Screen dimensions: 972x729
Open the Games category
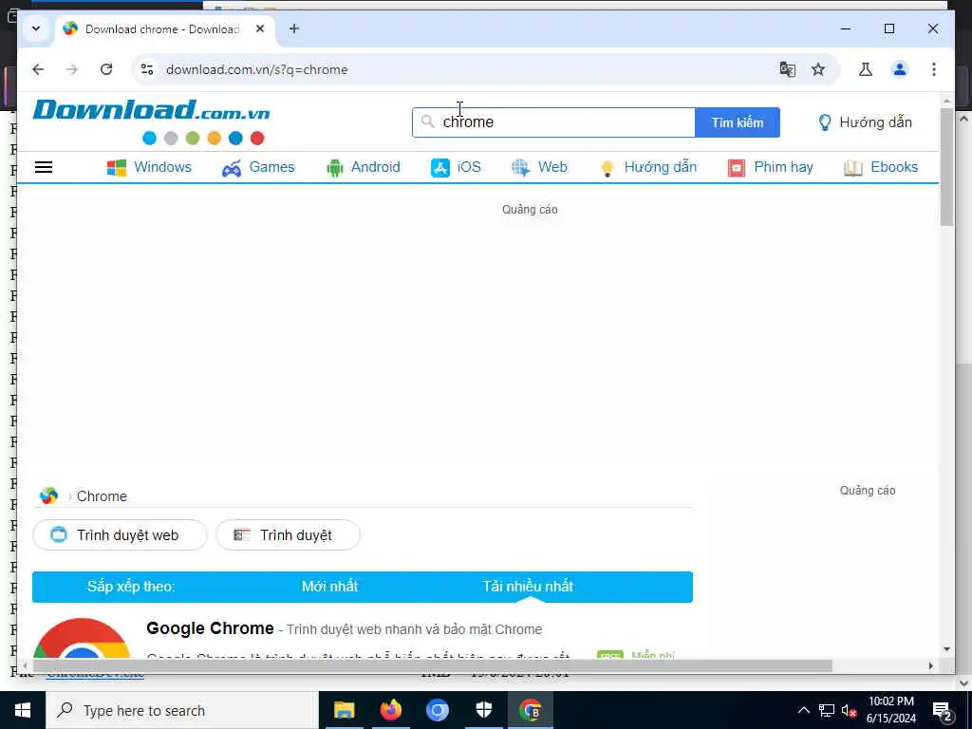(258, 167)
